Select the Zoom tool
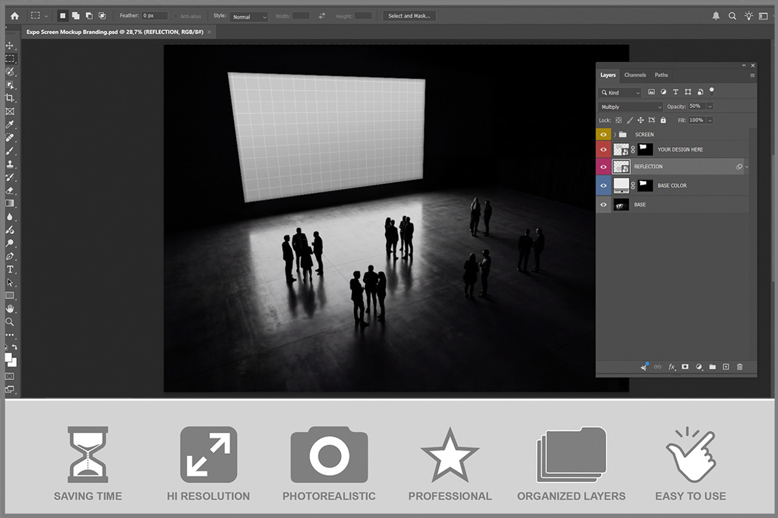 10,322
